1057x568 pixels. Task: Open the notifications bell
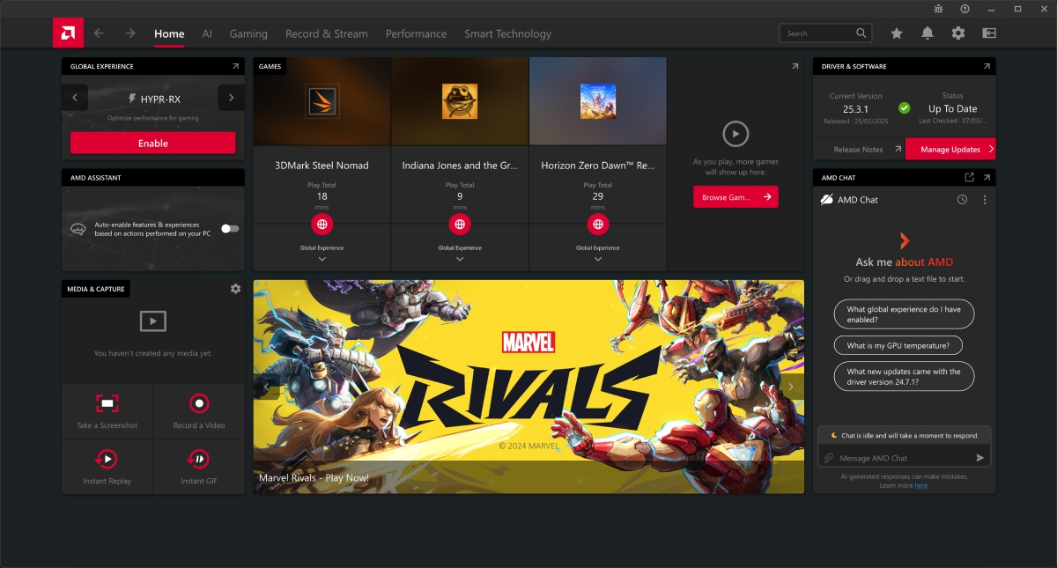point(928,33)
